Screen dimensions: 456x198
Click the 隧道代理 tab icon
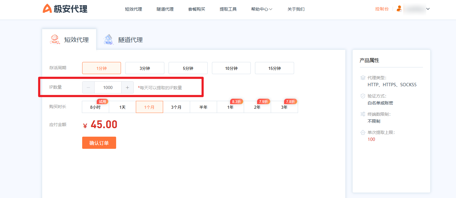[109, 39]
